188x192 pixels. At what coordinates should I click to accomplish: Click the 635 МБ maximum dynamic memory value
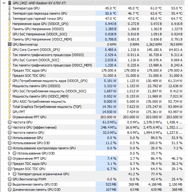(156, 190)
